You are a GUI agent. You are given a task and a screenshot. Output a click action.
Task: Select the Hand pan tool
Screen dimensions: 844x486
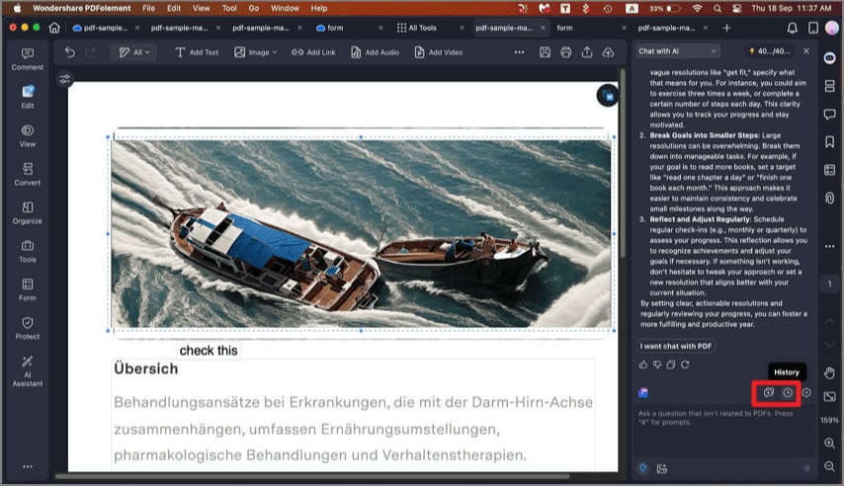tap(829, 372)
